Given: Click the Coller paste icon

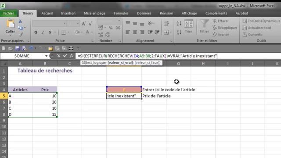Looking at the screenshot, I should [10, 24].
